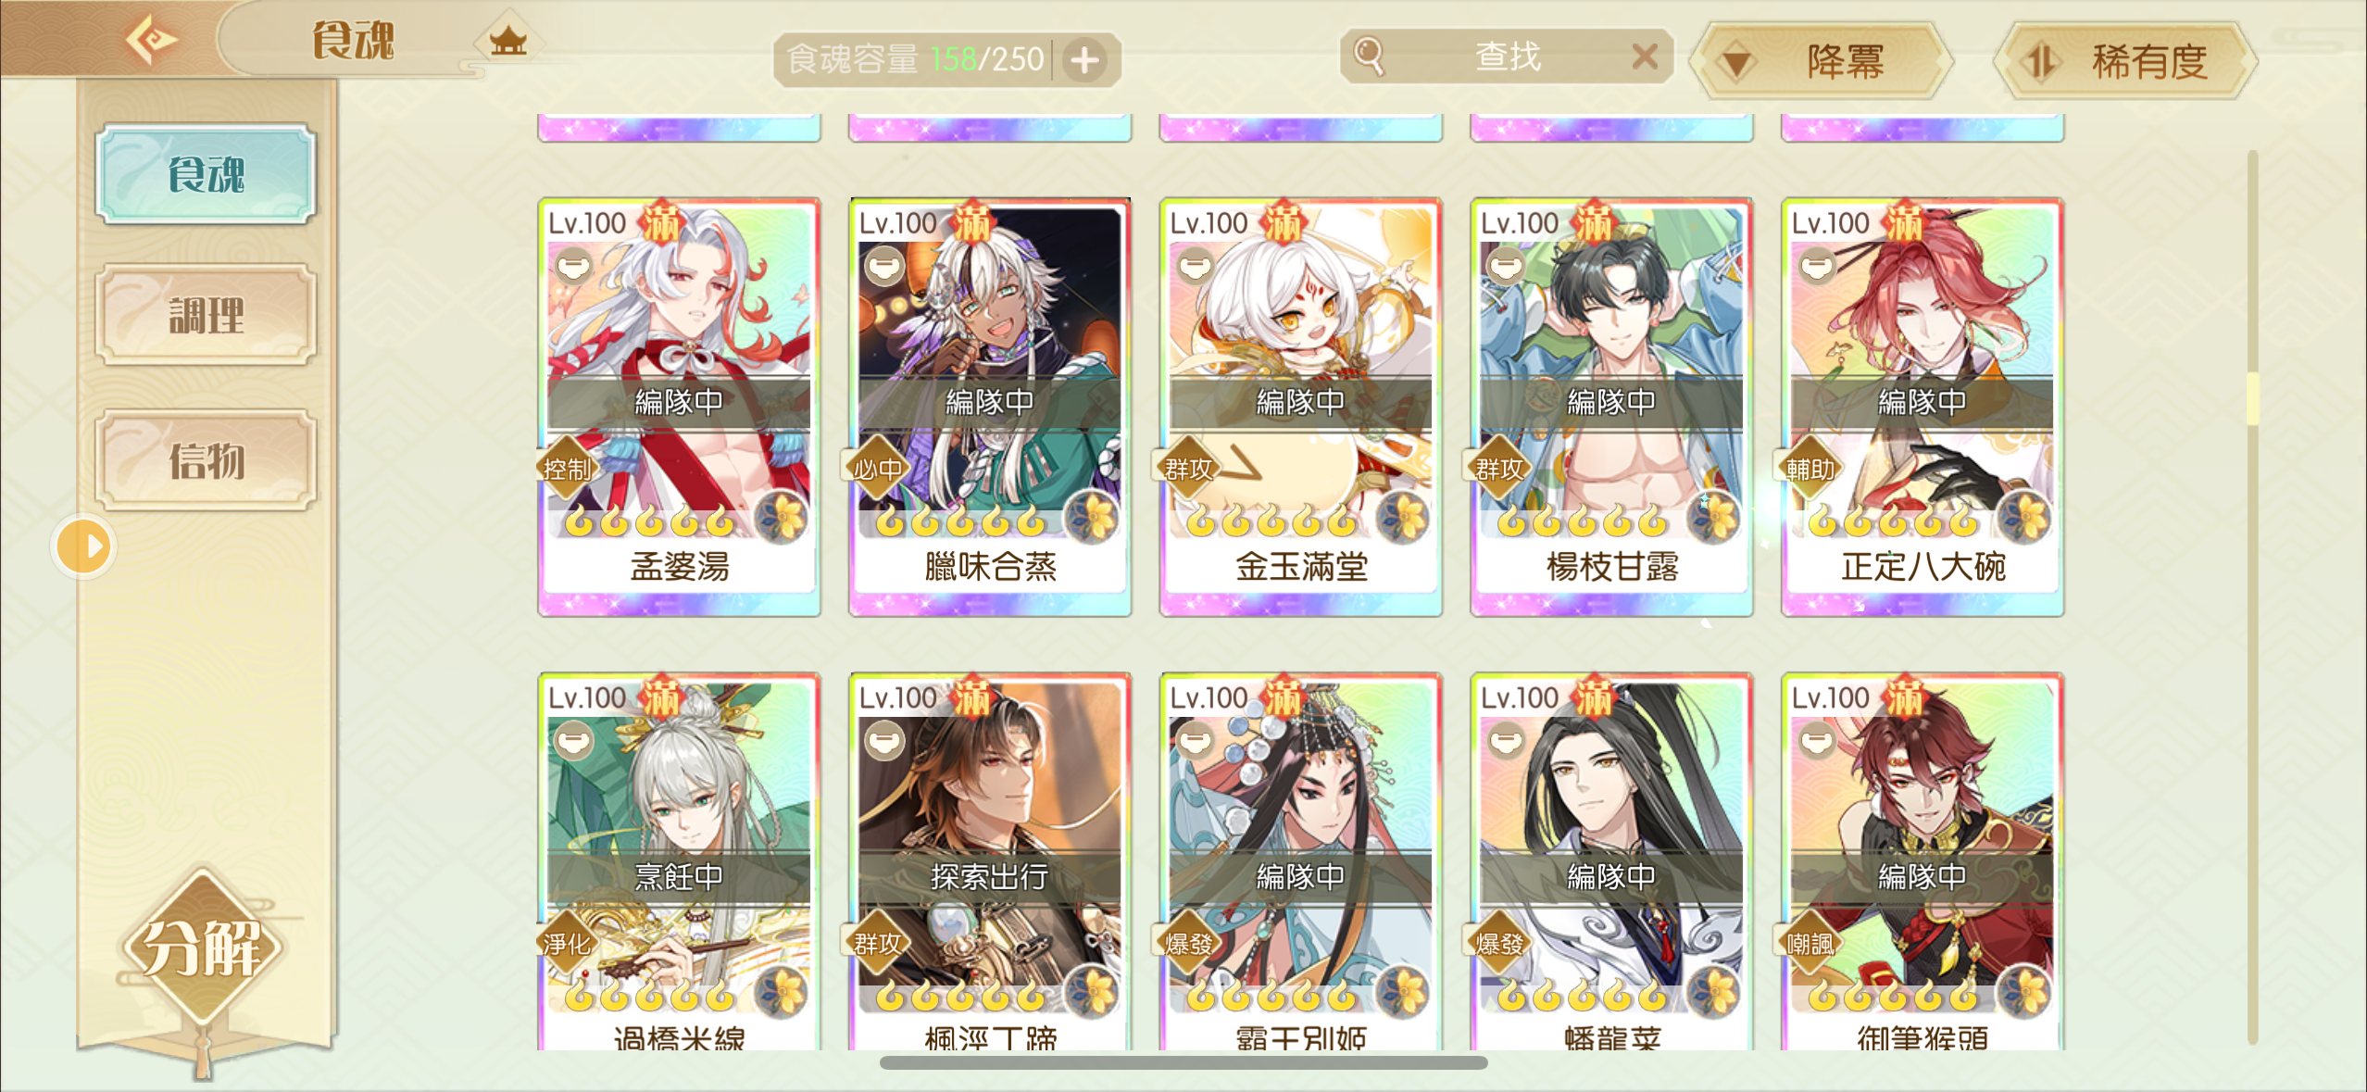Click the 群攻 role badge on 金玉滿堂
The image size is (2367, 1092).
point(1189,470)
